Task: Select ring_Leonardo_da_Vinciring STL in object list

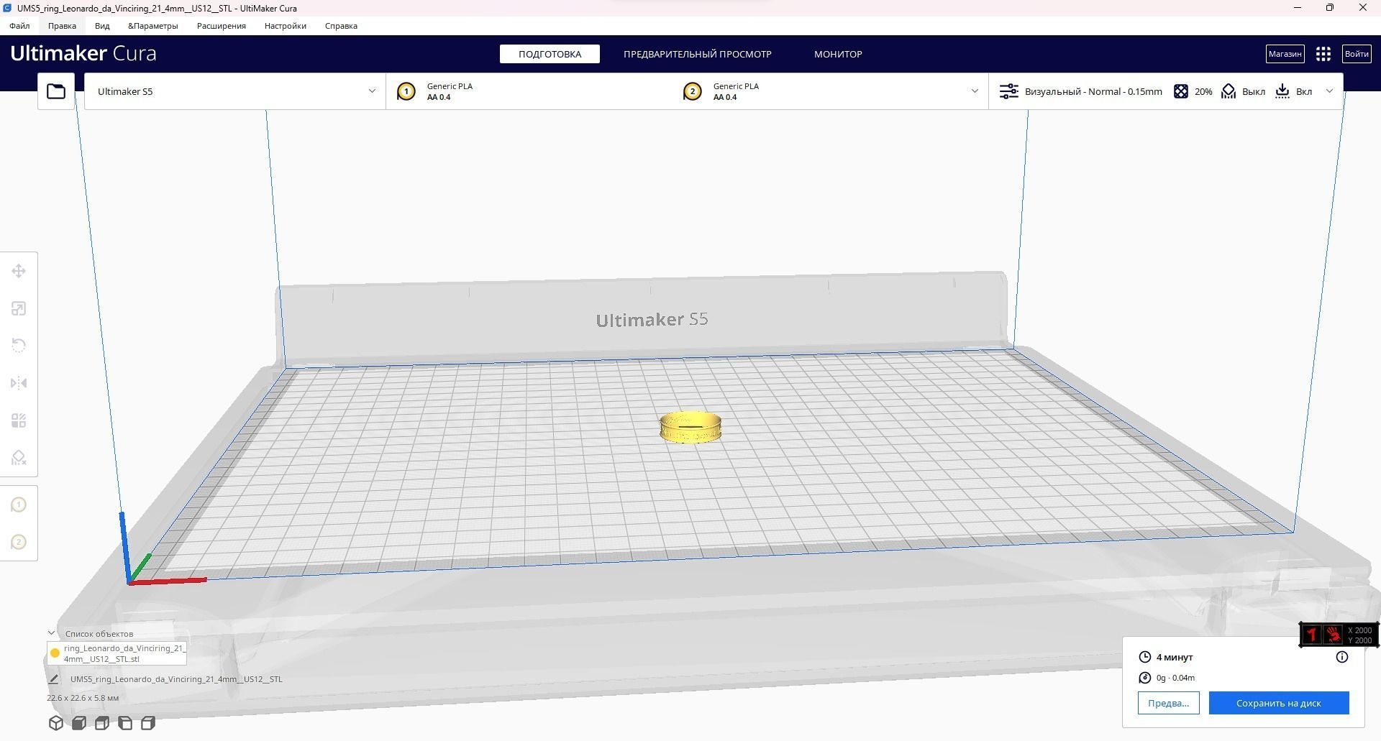Action: 117,653
